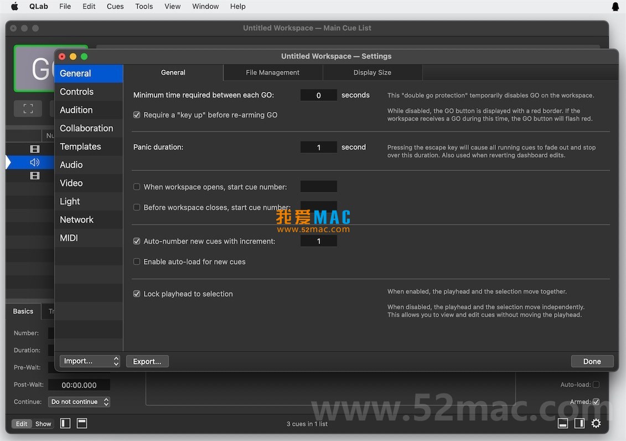Select Templates in settings sidebar
Image resolution: width=626 pixels, height=441 pixels.
coord(89,147)
